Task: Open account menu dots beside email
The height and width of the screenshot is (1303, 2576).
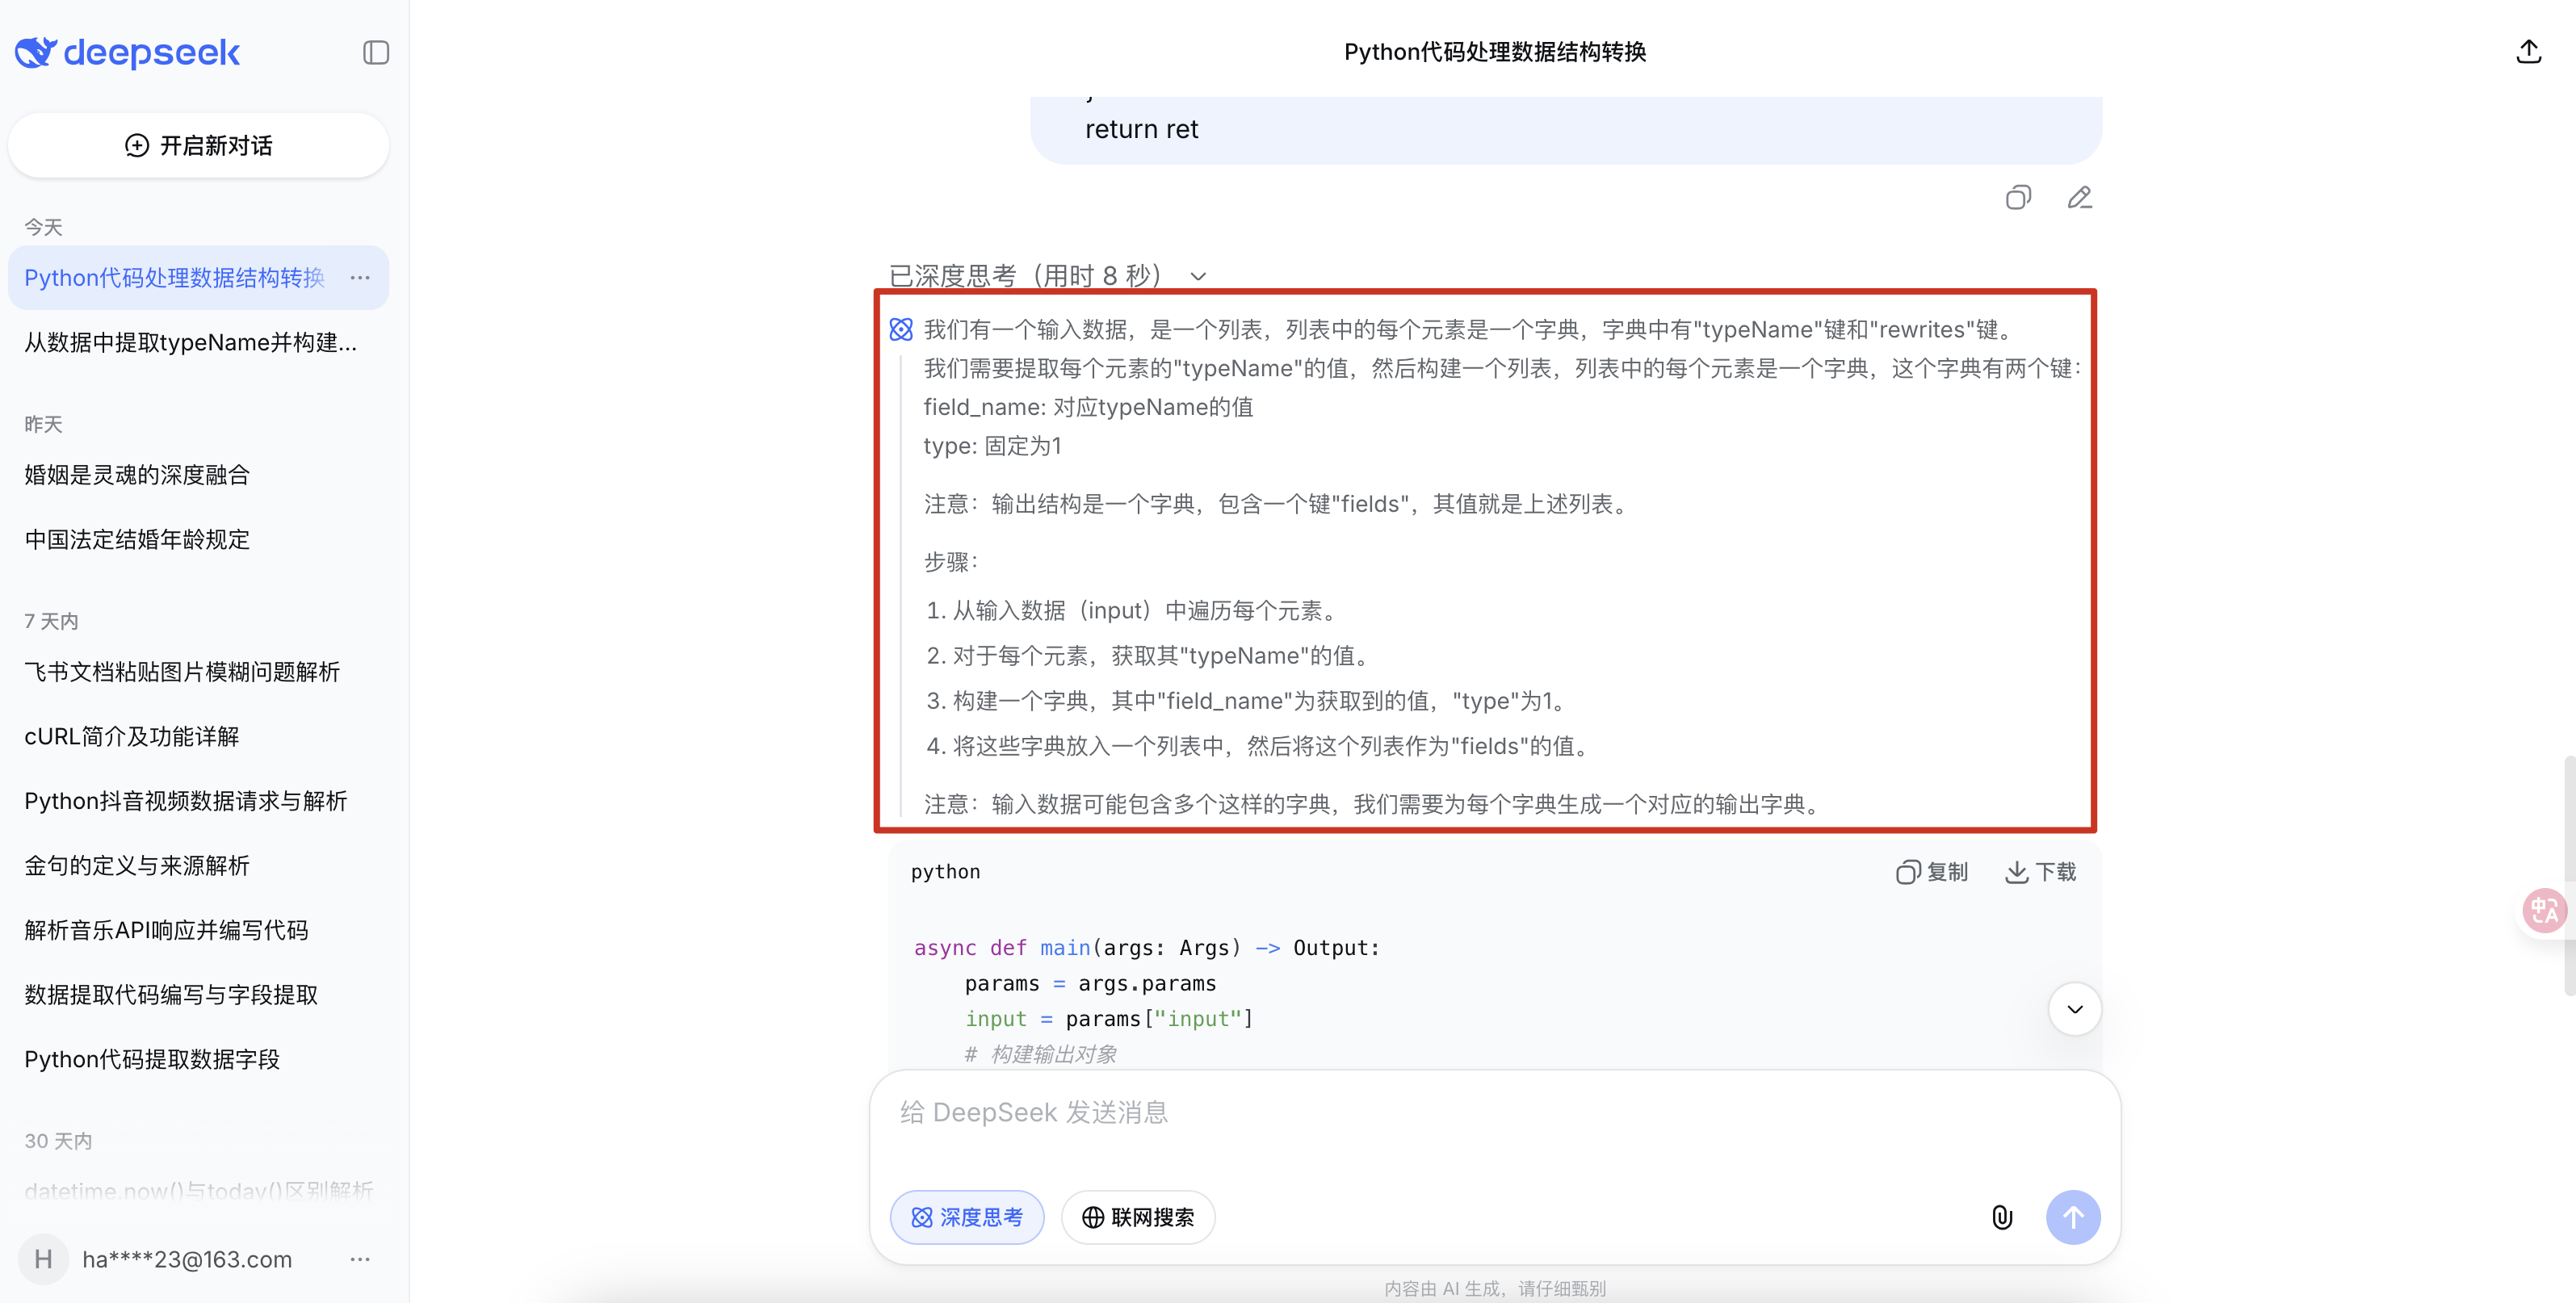Action: click(x=360, y=1259)
